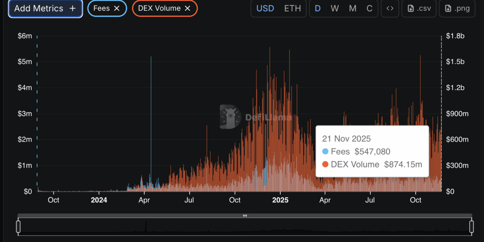Download chart data as .csv
Screen dimensions: 484x242
(x=419, y=9)
